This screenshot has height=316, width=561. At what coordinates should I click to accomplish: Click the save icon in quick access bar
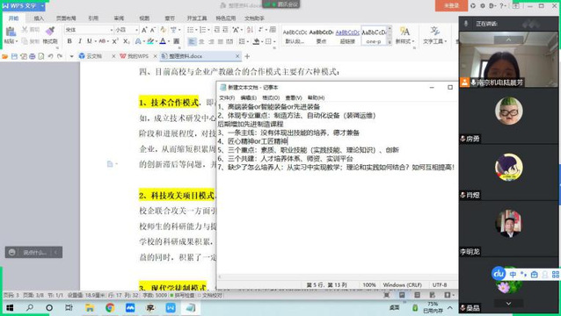pyautogui.click(x=14, y=56)
